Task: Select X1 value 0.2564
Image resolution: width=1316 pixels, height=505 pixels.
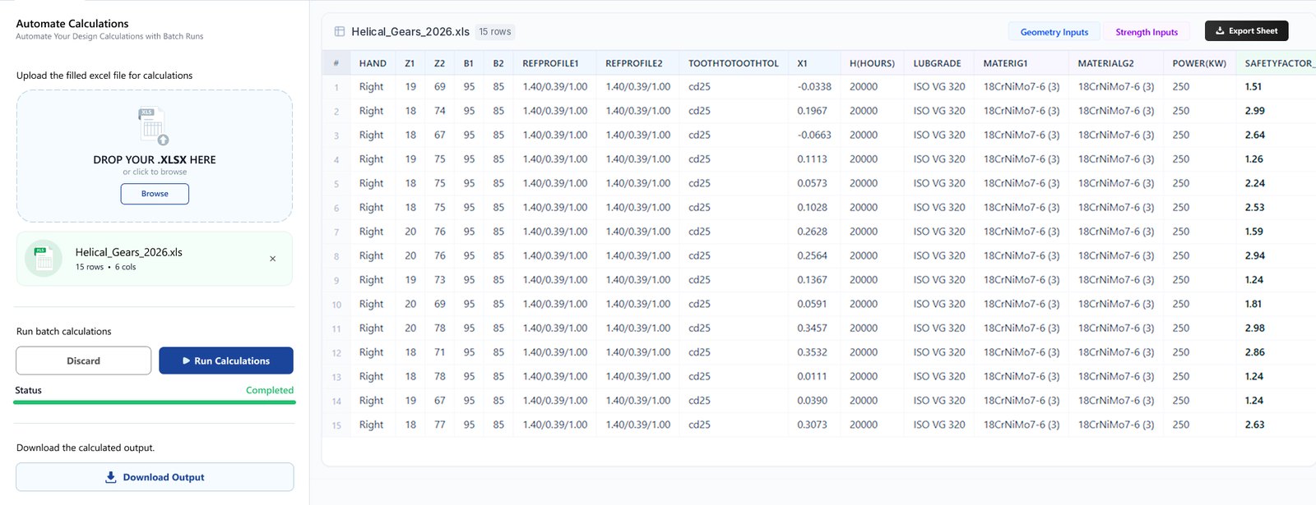Action: click(x=812, y=255)
